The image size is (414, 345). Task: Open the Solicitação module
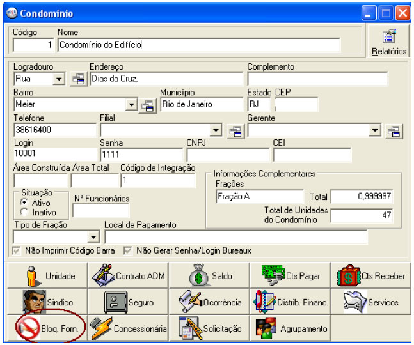point(209,328)
